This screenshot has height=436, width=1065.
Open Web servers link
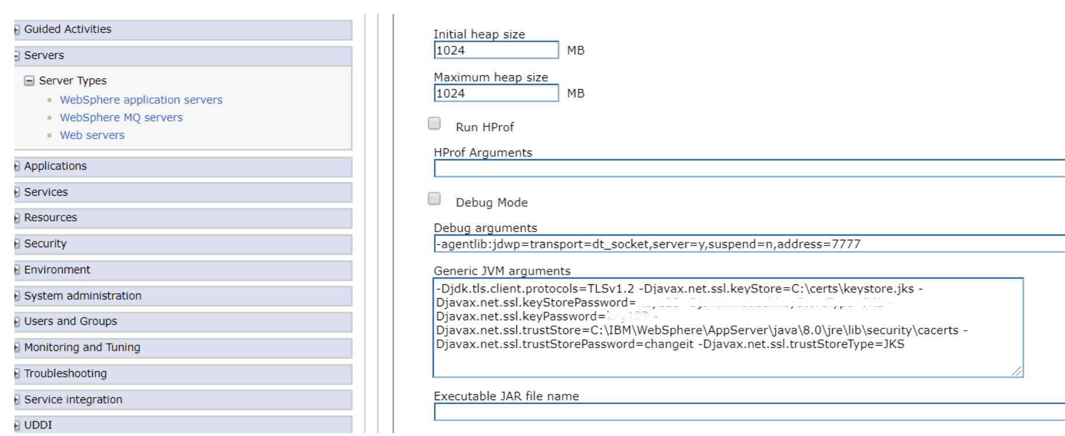tap(92, 135)
